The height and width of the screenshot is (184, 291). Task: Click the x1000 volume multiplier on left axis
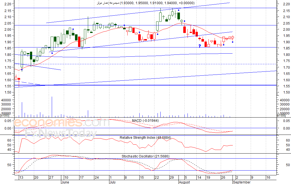tap(4, 116)
